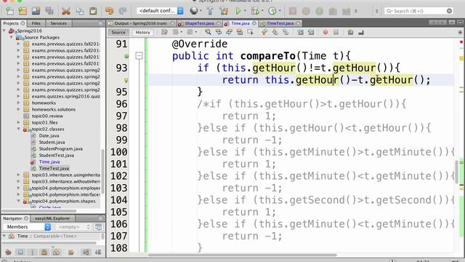Screen dimensions: 465x262
Task: Click the globe browser icon
Action: click(194, 11)
